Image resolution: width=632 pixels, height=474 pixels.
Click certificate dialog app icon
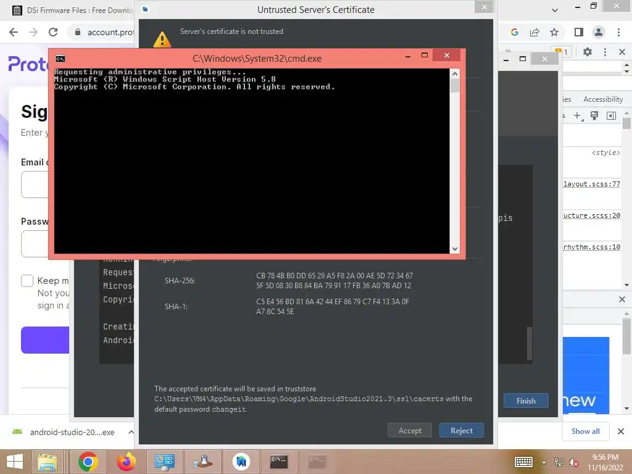[x=145, y=9]
